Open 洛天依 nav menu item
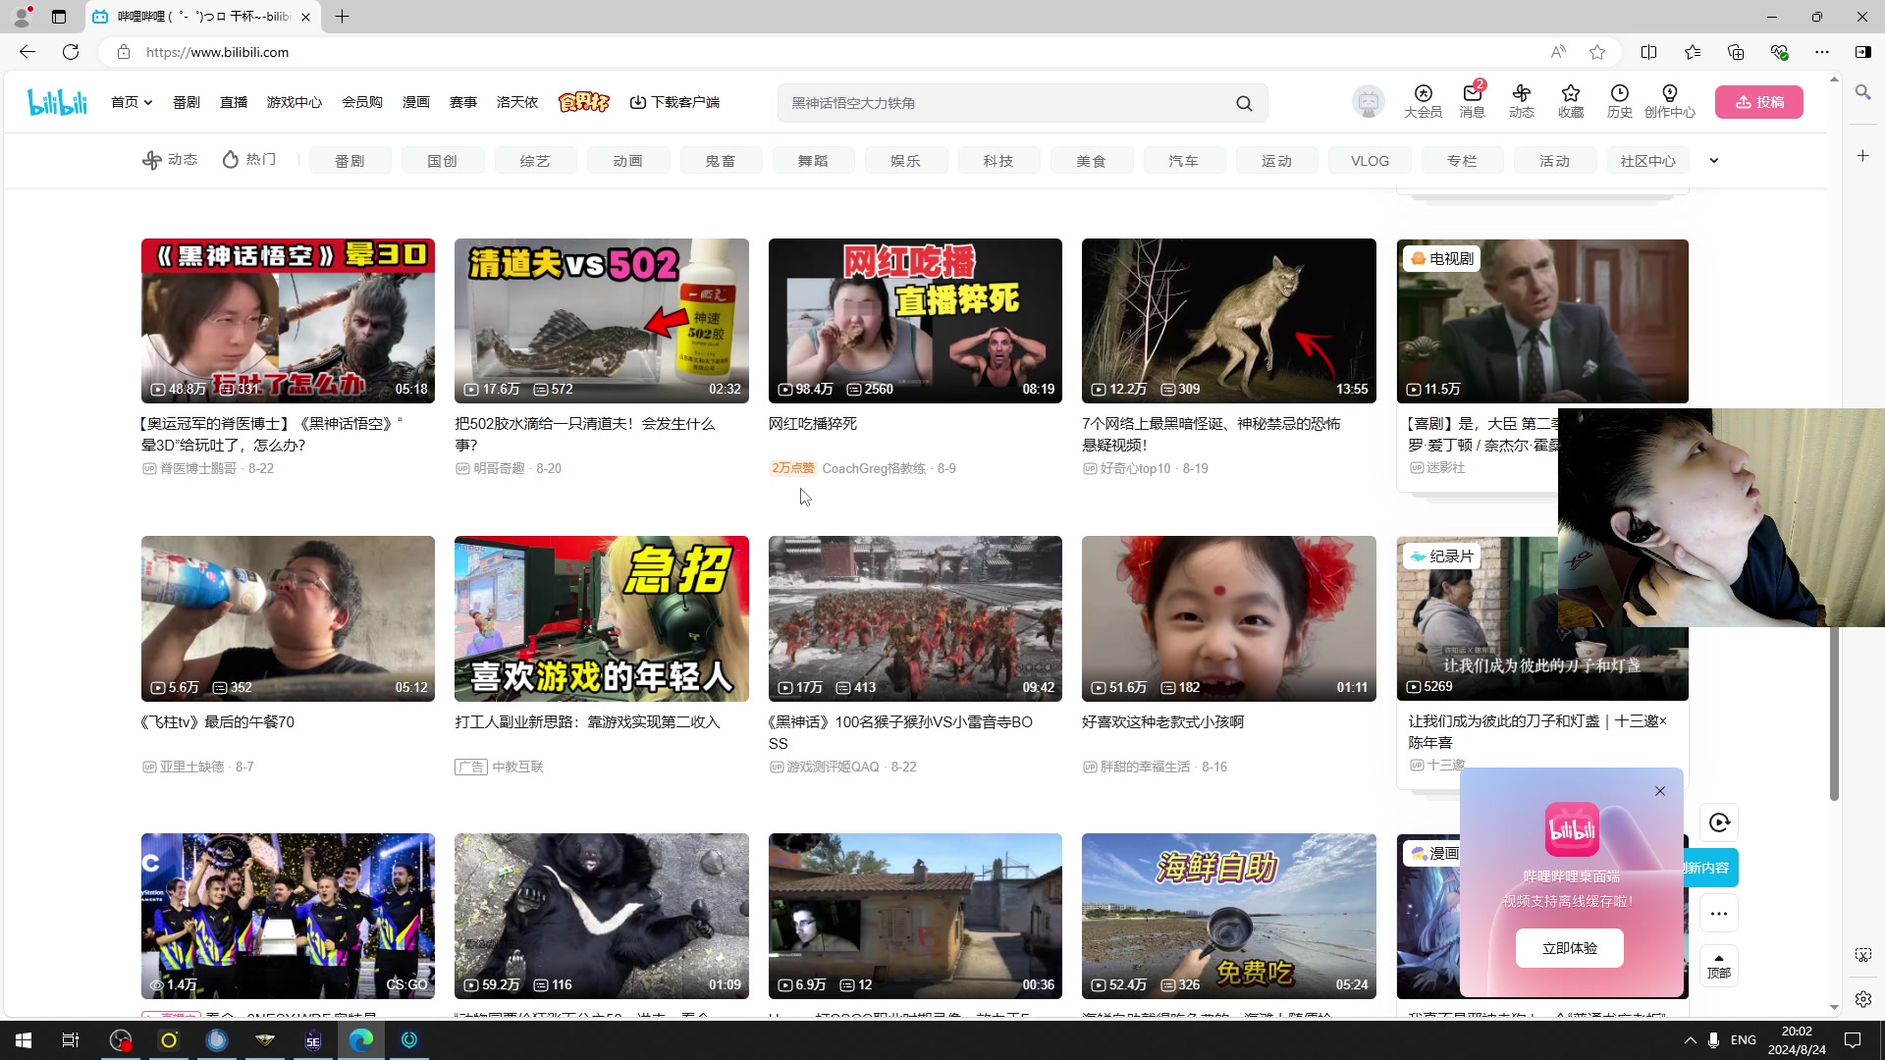The height and width of the screenshot is (1060, 1885). pos(517,102)
